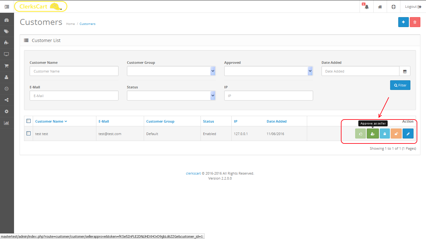Image resolution: width=426 pixels, height=239 pixels.
Task: Sort the list by E-Mail column
Action: click(x=104, y=121)
